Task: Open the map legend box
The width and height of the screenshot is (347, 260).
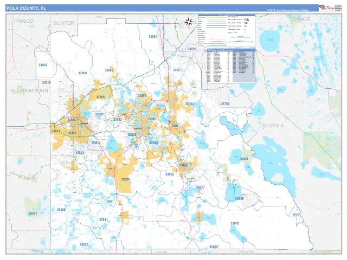Action: [227, 30]
